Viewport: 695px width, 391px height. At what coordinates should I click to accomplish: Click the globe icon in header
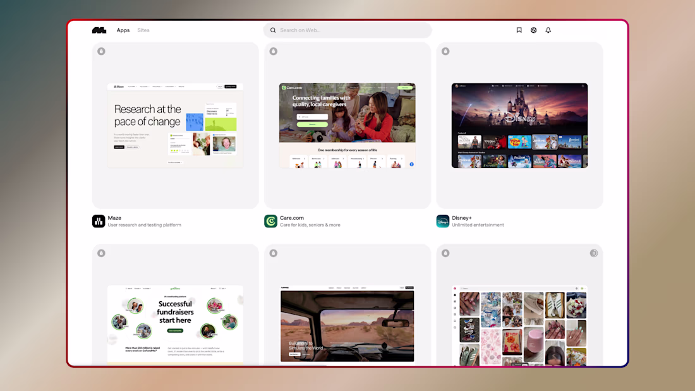(534, 30)
